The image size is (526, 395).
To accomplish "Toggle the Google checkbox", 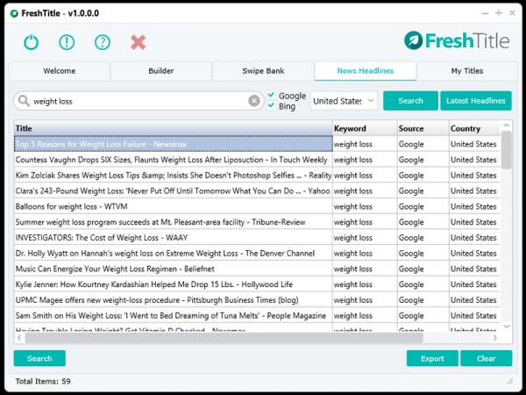I will [271, 96].
